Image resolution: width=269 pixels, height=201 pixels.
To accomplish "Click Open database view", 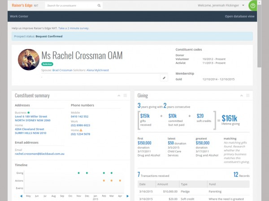I will pos(240,16).
